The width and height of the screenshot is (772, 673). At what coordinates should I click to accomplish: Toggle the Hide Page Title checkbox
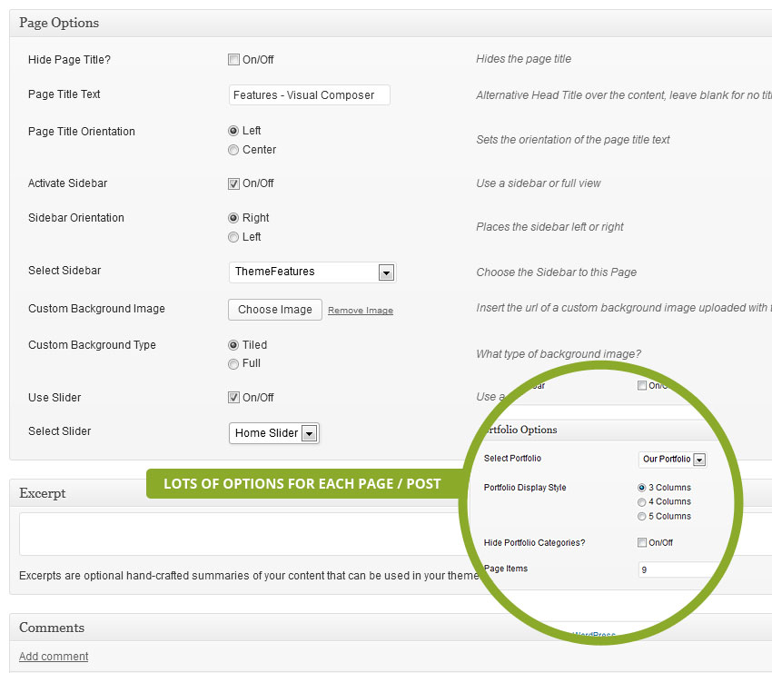233,60
